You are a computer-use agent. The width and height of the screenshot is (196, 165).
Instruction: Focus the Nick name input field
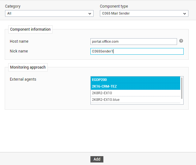click(137, 52)
